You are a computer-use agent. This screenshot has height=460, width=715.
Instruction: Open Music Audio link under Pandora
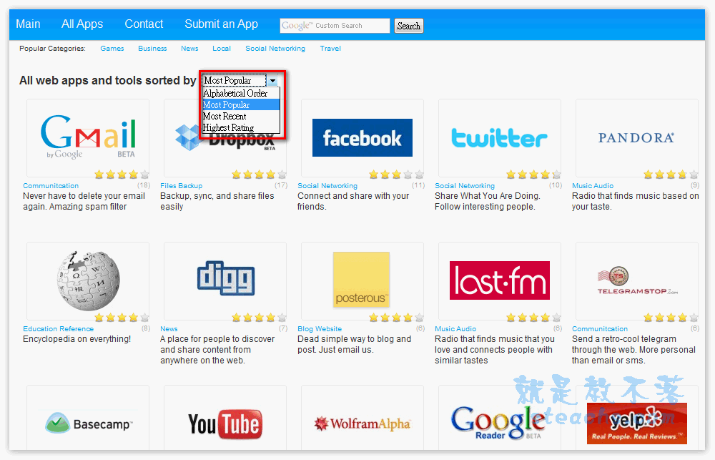593,186
